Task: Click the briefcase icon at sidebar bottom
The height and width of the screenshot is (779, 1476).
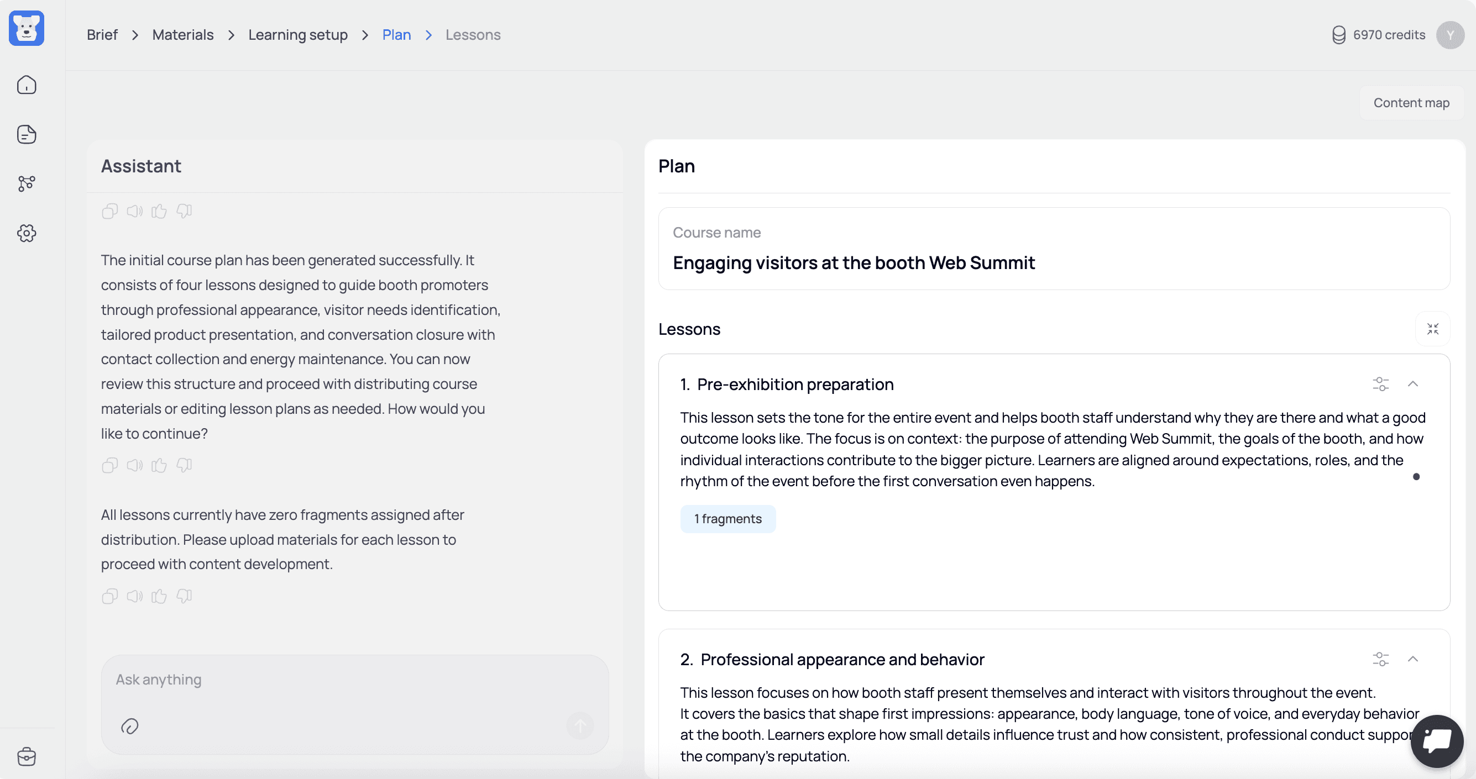Action: tap(27, 757)
